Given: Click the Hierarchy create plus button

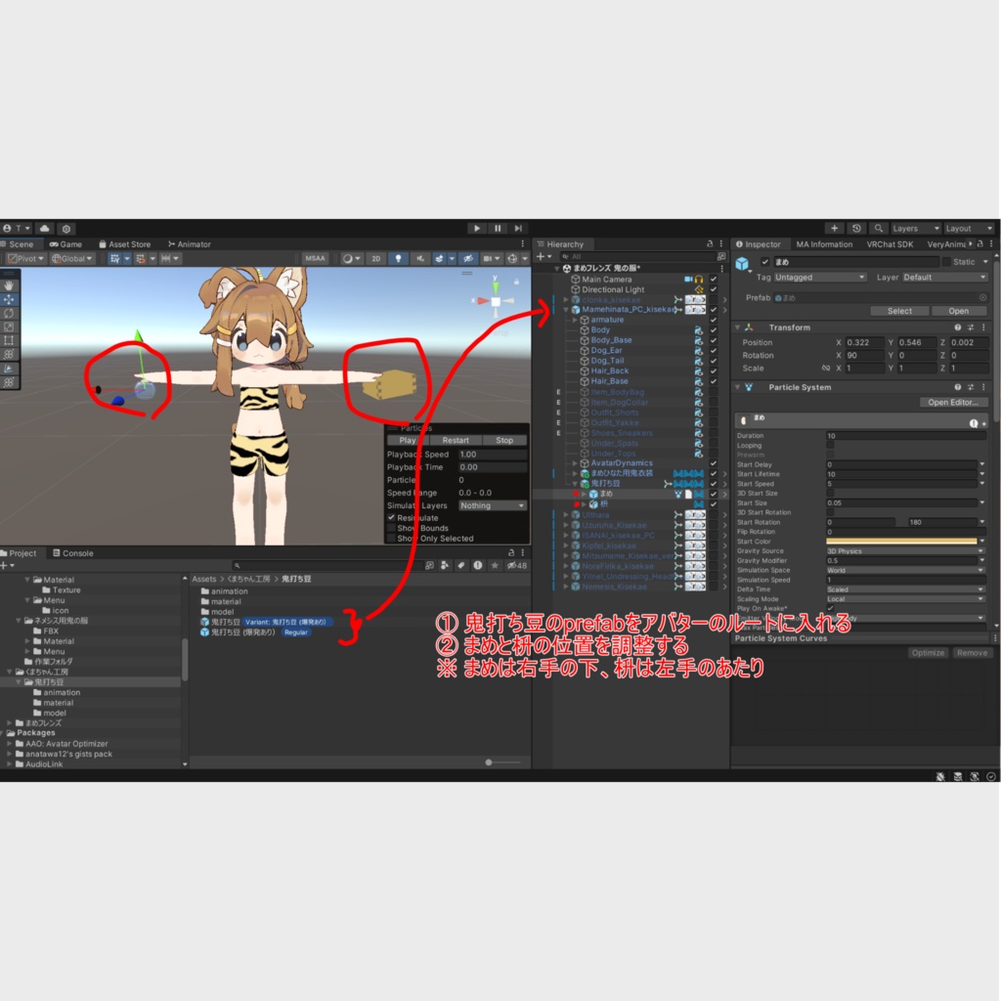Looking at the screenshot, I should tap(544, 257).
